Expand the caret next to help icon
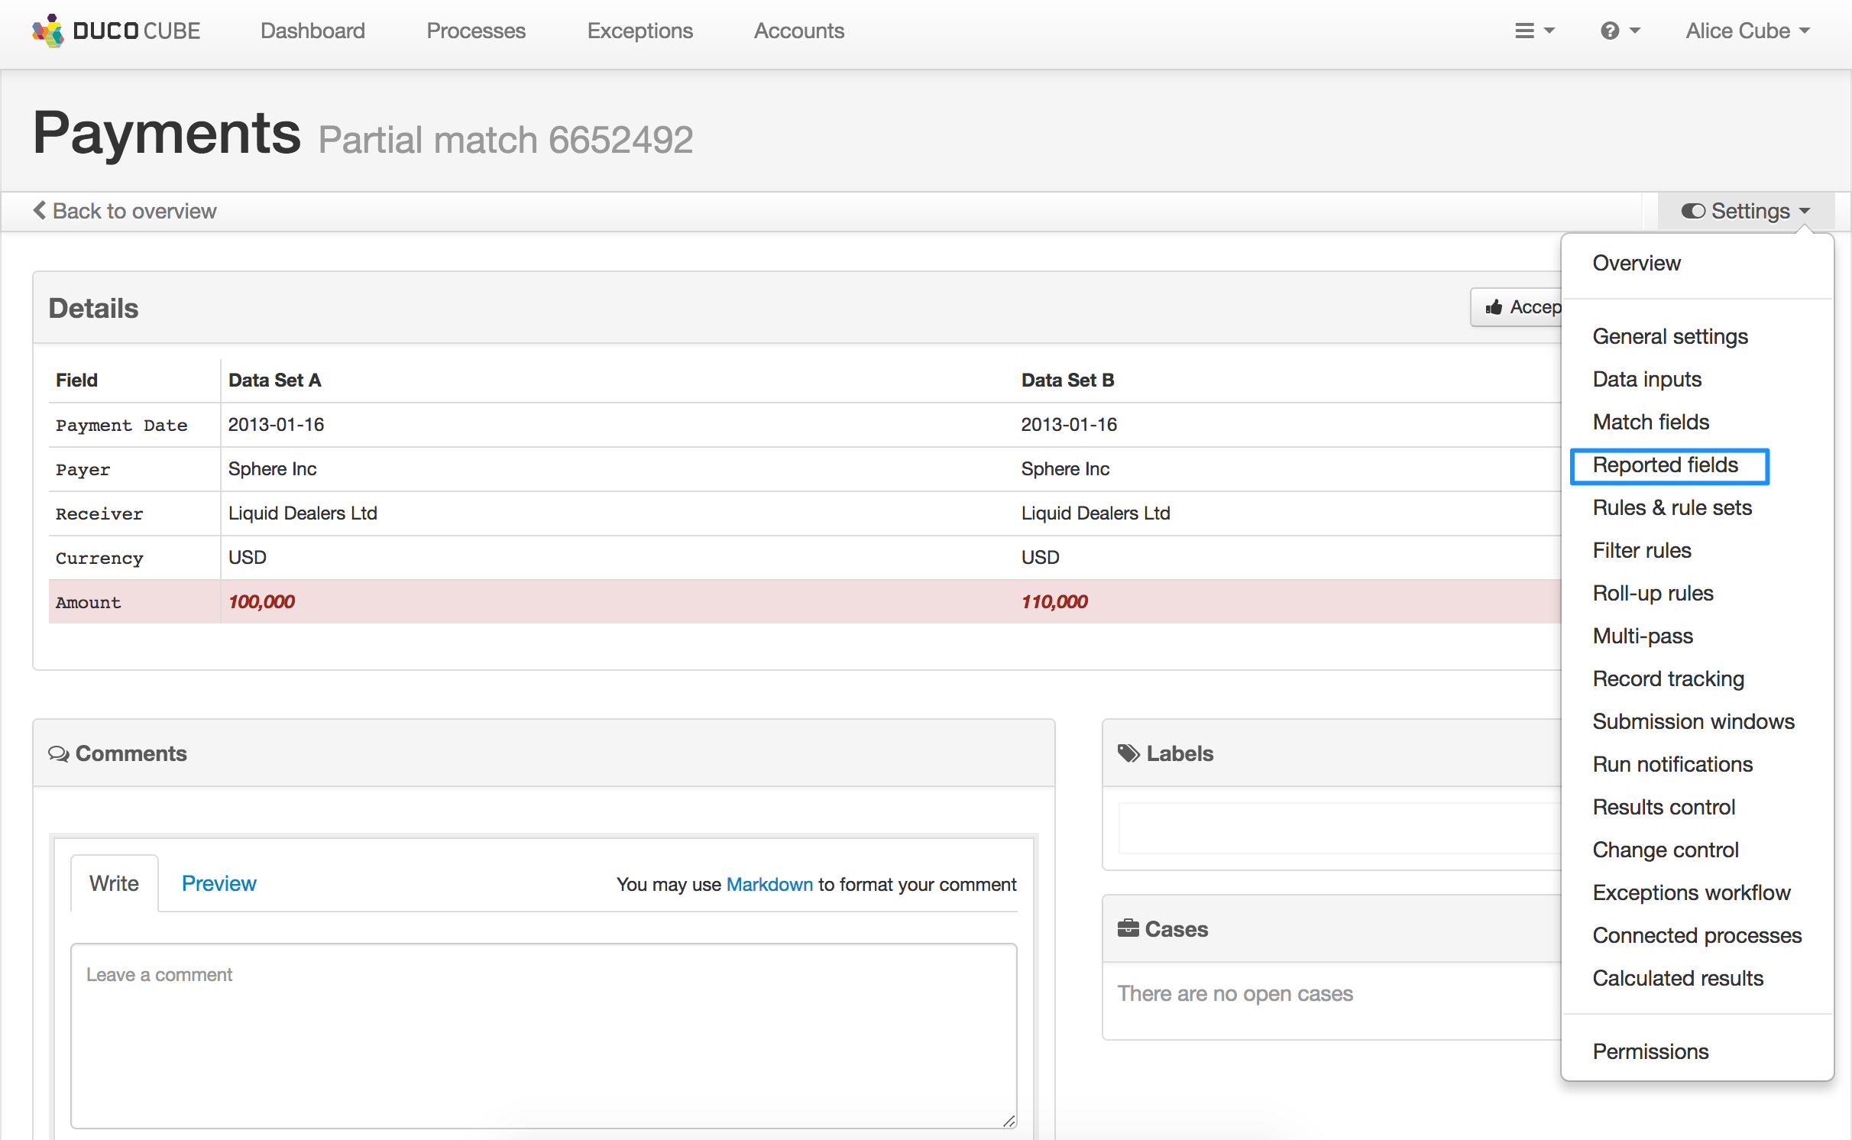Screen dimensions: 1852x1140 [1635, 31]
